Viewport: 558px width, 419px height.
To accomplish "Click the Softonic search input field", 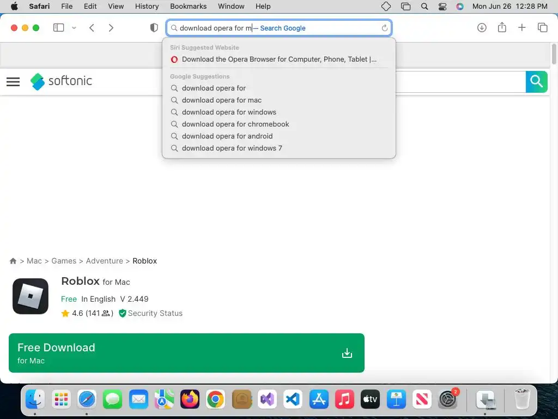I will (460, 82).
